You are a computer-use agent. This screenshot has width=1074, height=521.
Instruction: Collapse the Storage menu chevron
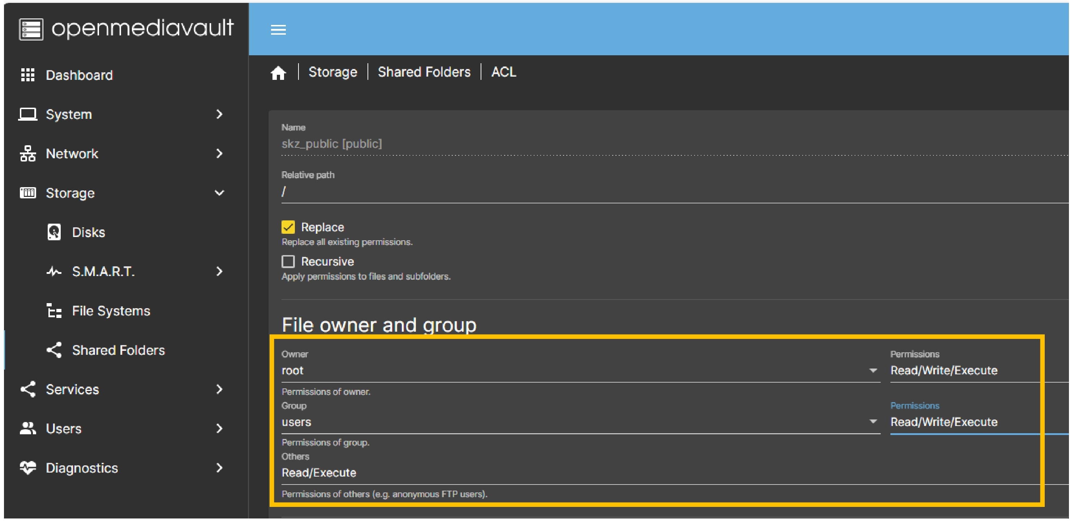[x=219, y=193]
